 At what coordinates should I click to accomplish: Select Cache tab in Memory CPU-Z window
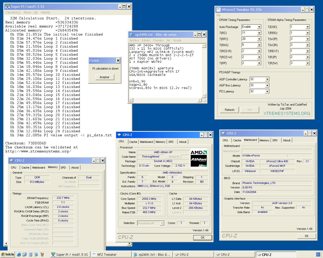[x=25, y=168]
